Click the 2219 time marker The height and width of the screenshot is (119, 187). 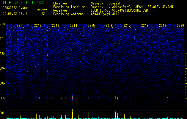tap(163, 26)
